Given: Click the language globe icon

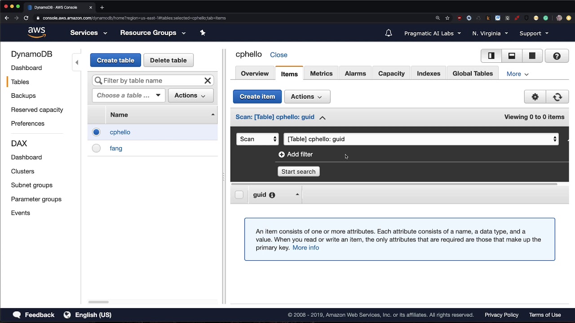Looking at the screenshot, I should pyautogui.click(x=67, y=315).
